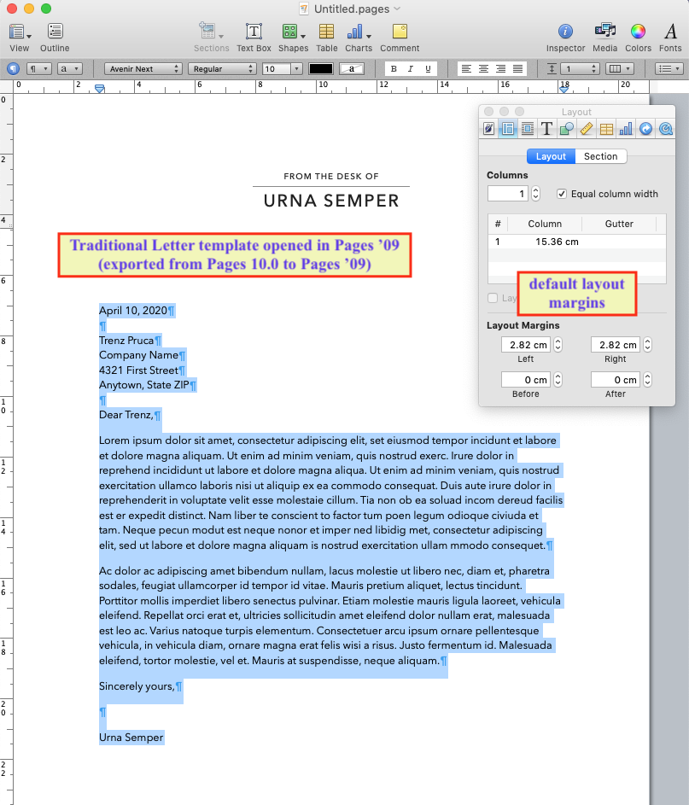Click the Column header in table
The width and height of the screenshot is (689, 805).
click(544, 224)
